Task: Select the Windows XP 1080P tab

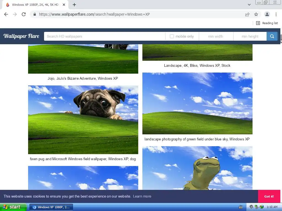Action: tap(35, 5)
